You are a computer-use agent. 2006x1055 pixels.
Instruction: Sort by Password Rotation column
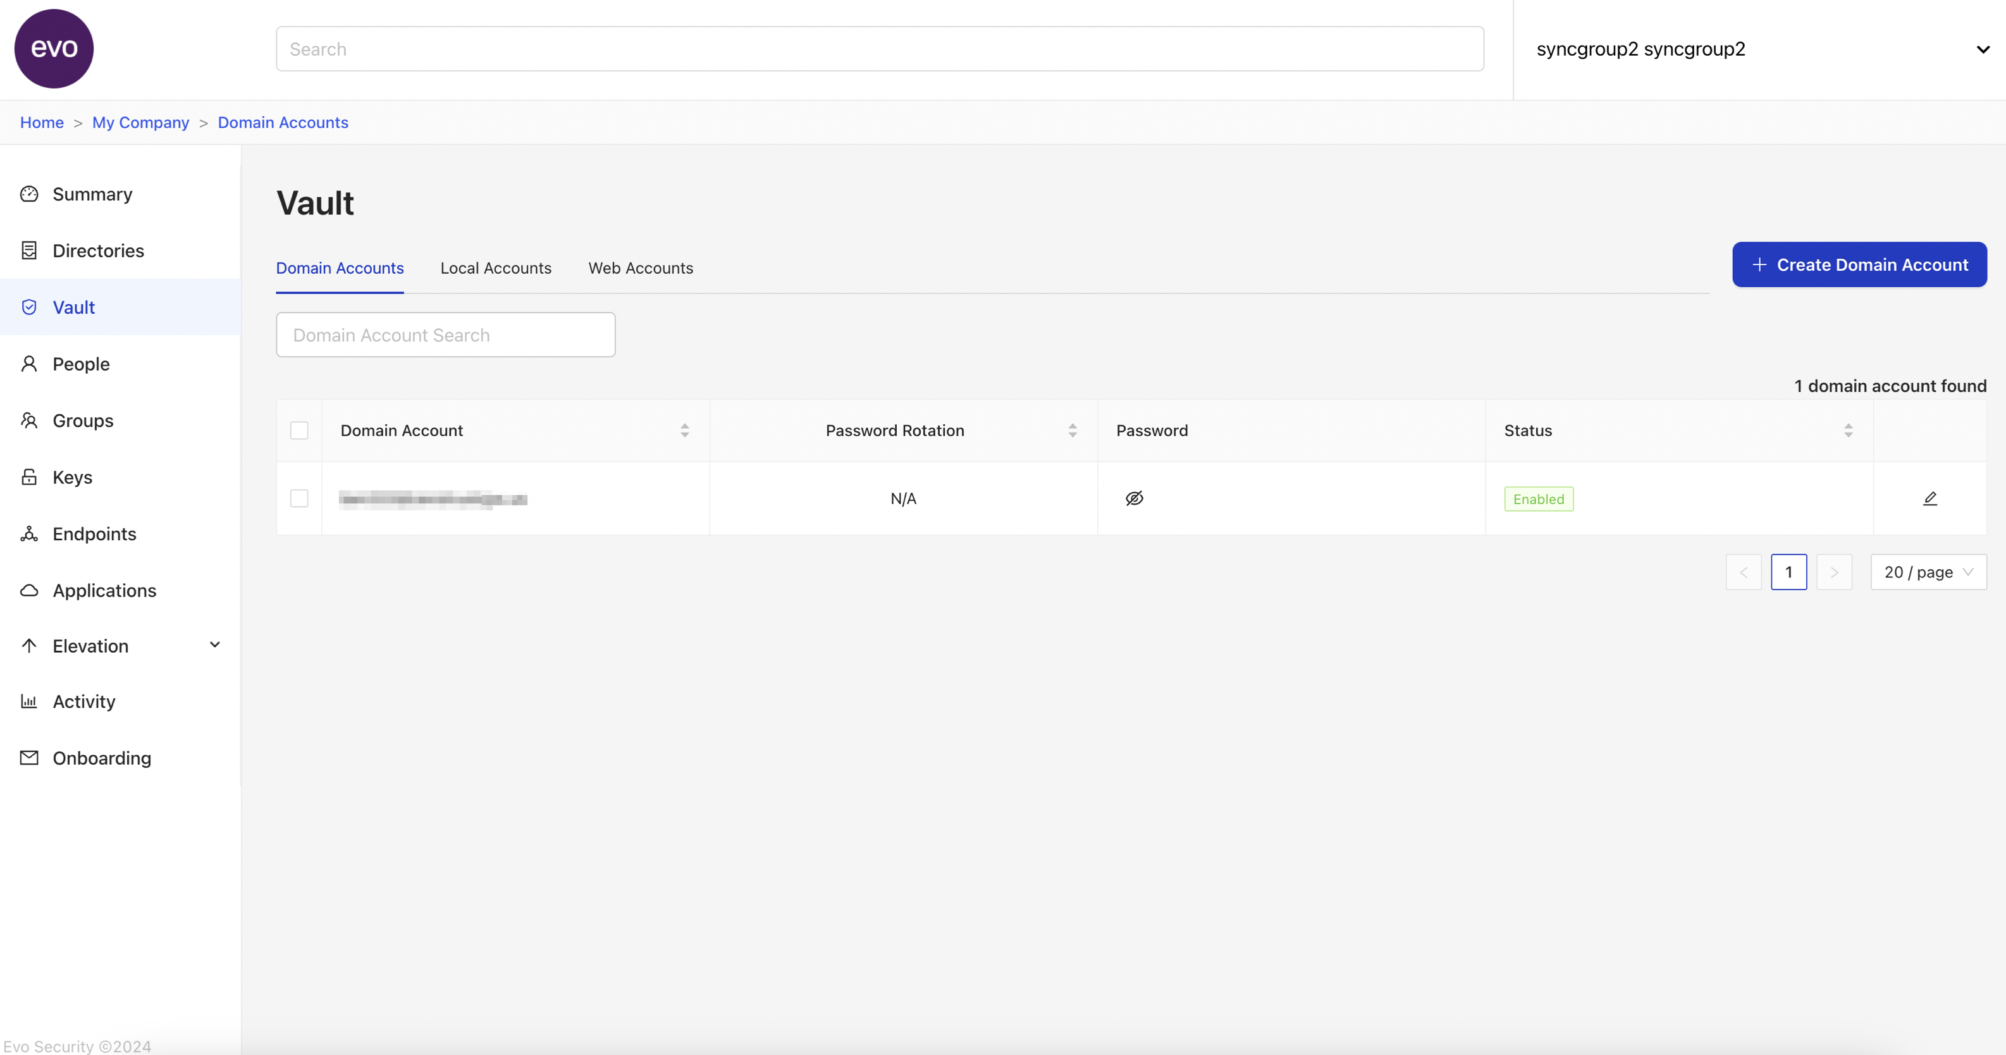tap(1073, 431)
